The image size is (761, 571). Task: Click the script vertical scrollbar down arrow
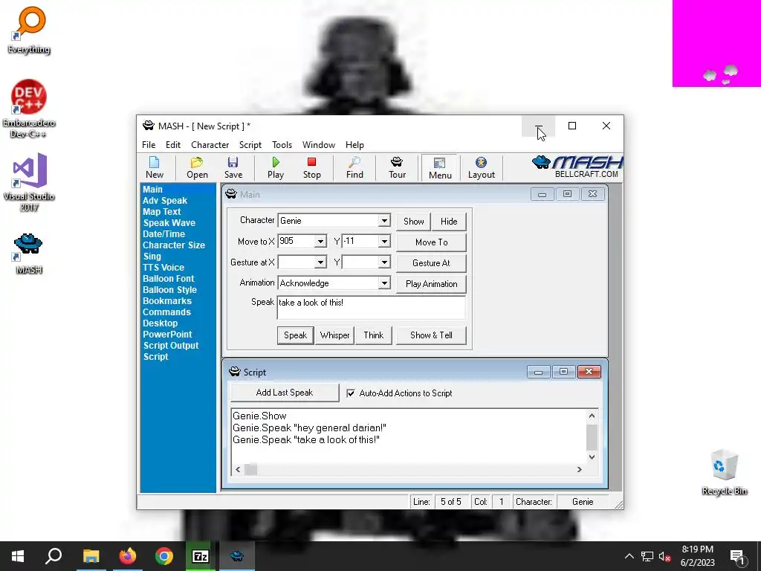[592, 457]
